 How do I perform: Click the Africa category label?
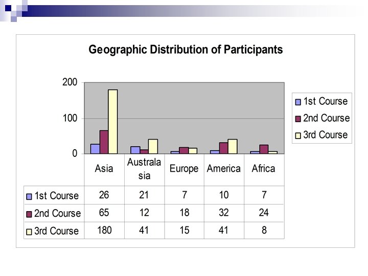(264, 169)
